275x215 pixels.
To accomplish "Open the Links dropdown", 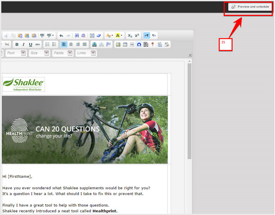I will pyautogui.click(x=86, y=53).
